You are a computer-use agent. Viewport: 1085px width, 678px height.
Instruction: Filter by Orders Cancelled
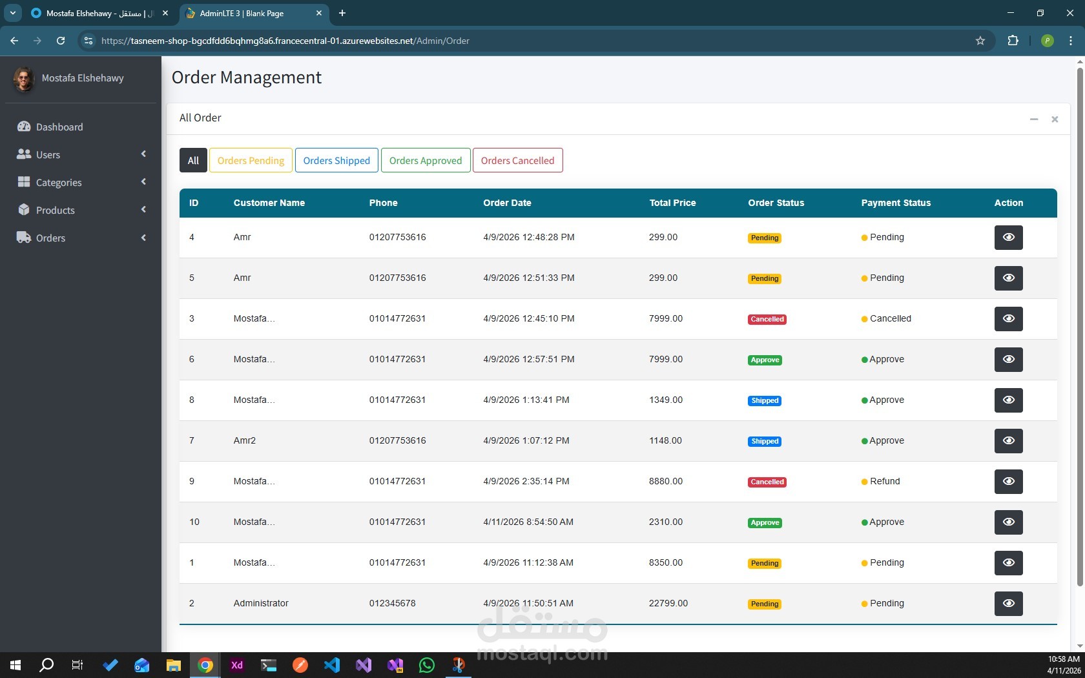517,160
